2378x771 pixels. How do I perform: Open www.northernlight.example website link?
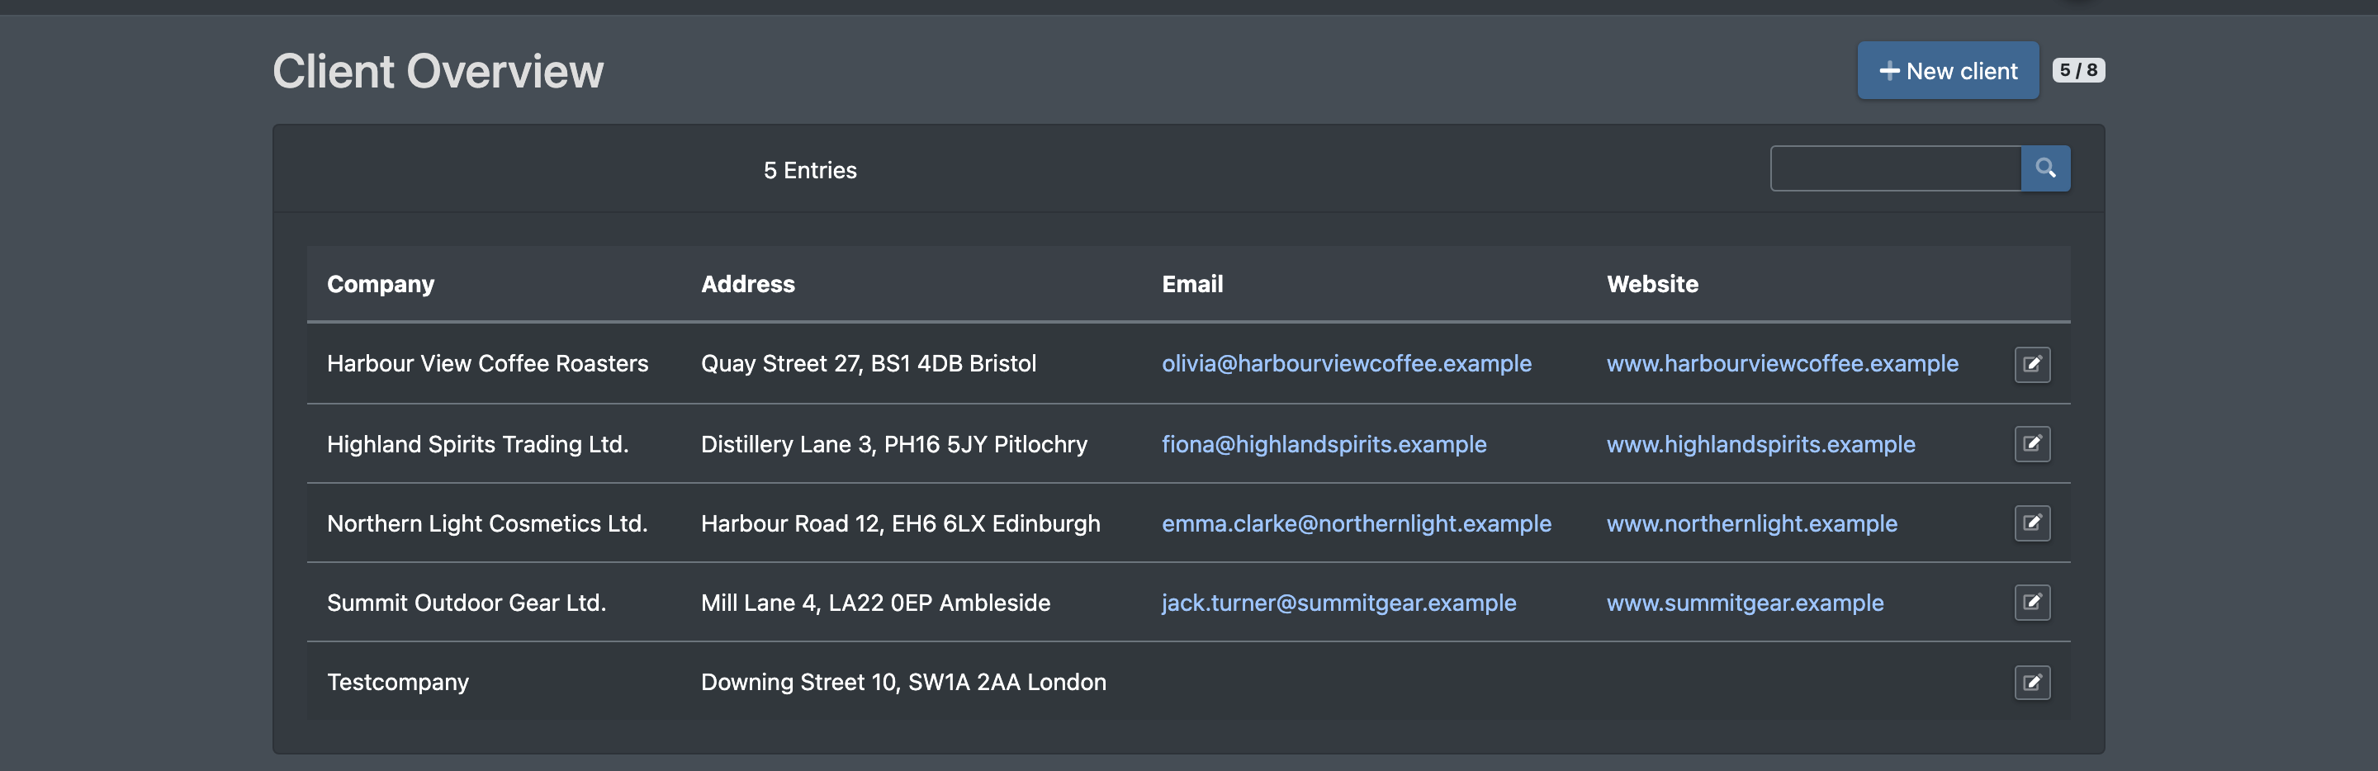coord(1751,523)
